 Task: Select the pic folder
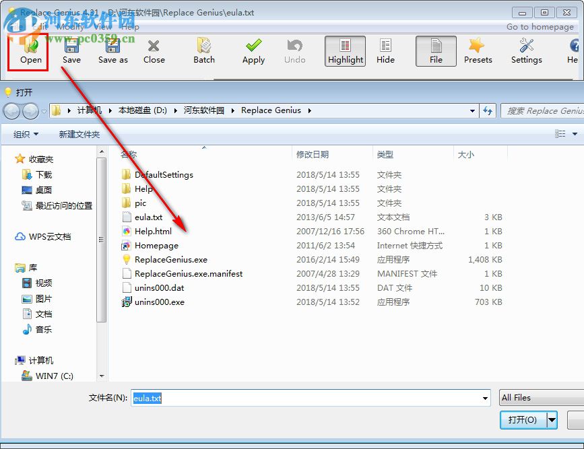click(140, 203)
